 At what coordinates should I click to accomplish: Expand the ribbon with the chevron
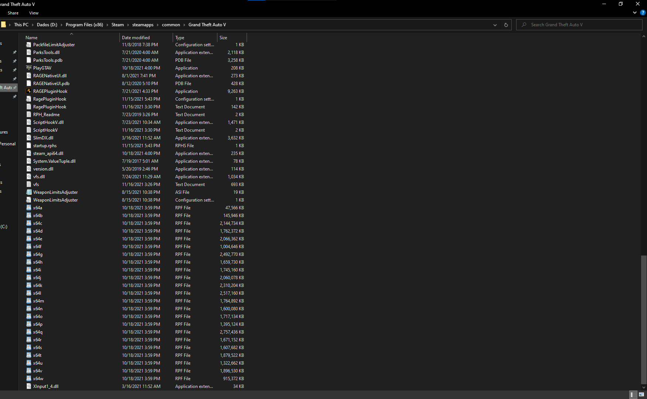[635, 13]
